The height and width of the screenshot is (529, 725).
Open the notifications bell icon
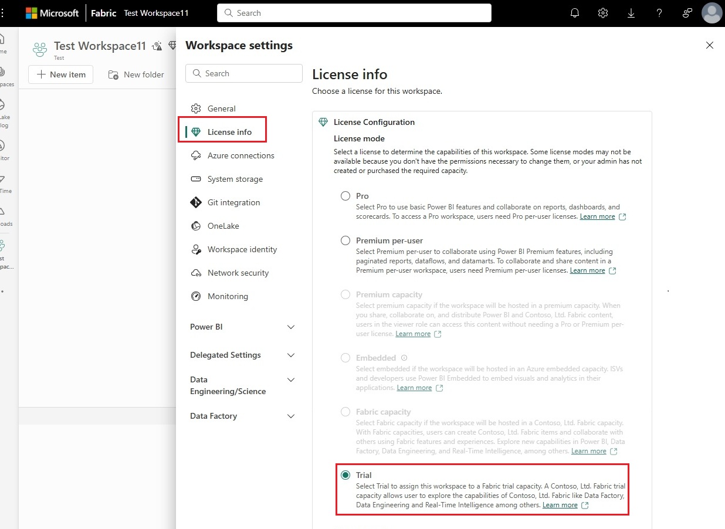575,13
